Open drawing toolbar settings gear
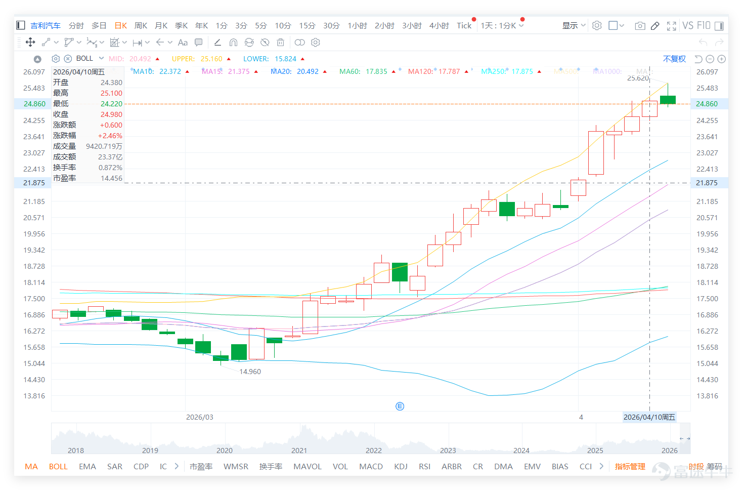Screen dimensions: 743x490 pos(316,43)
